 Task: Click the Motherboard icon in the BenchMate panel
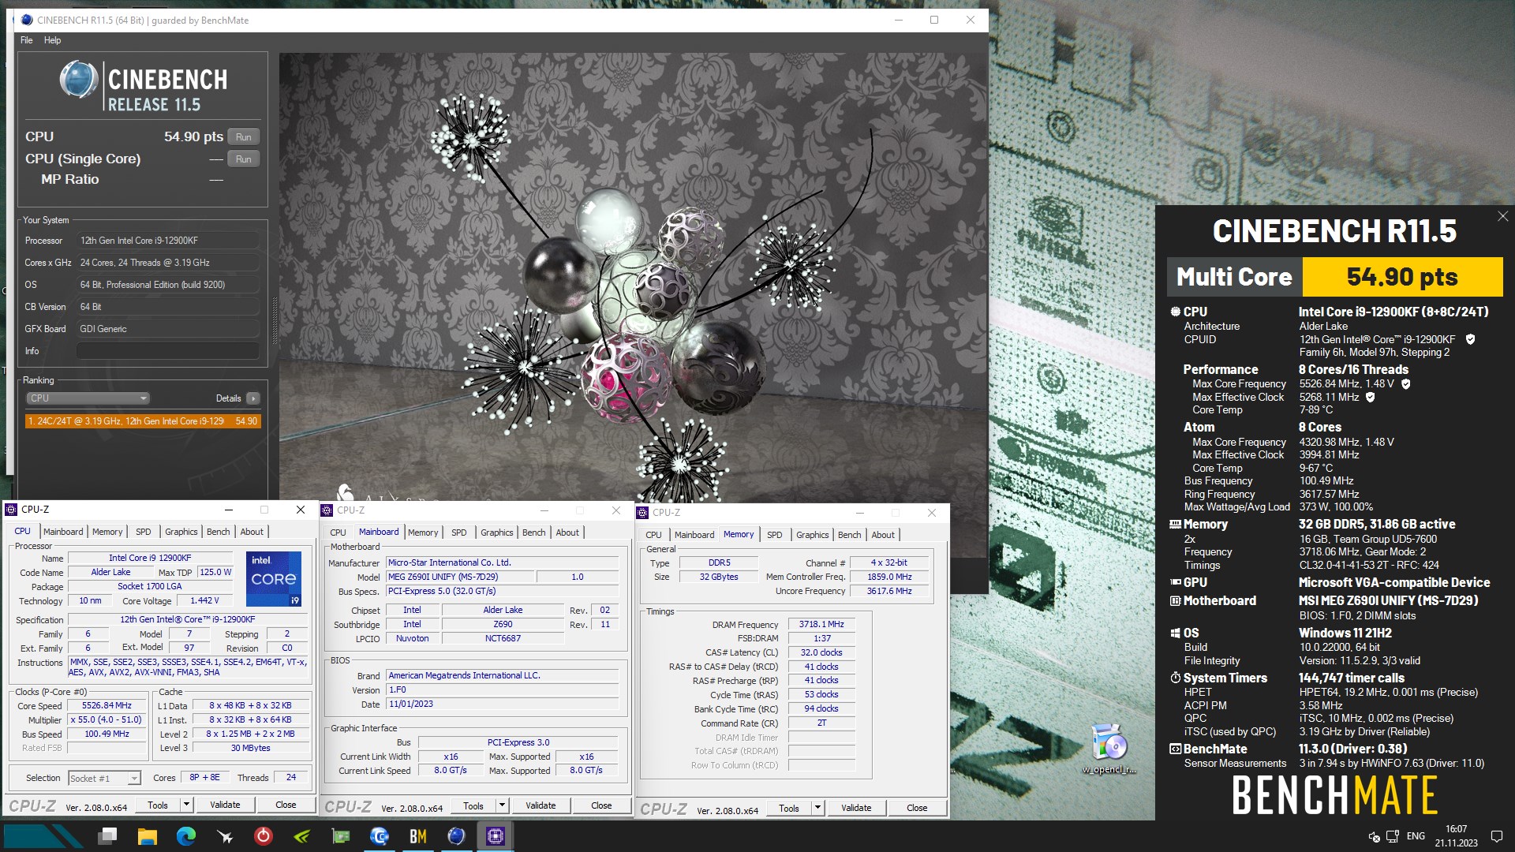coord(1175,600)
